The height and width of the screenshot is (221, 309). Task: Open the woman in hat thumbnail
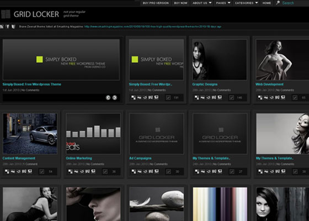coord(93,204)
